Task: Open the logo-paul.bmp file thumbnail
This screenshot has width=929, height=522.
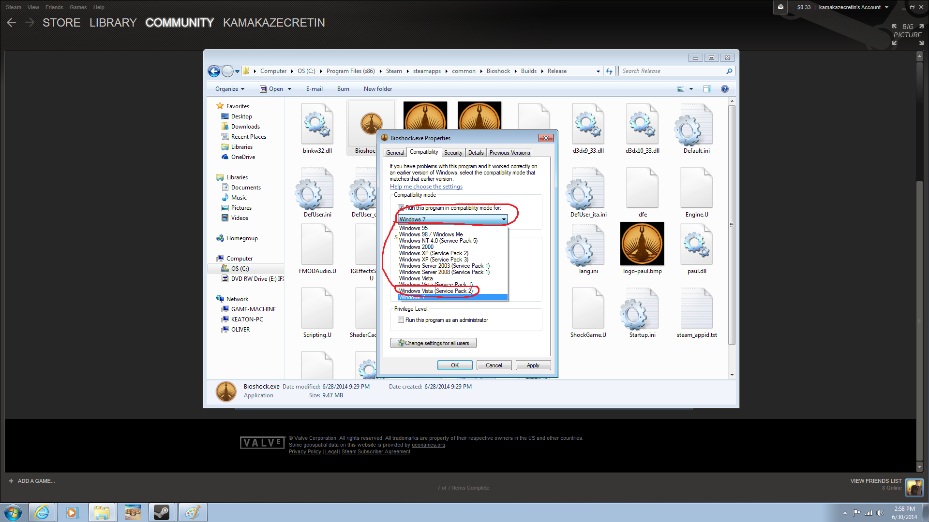Action: tap(642, 244)
